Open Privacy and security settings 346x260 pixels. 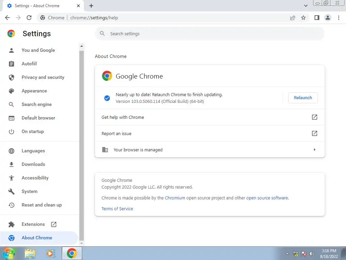click(x=43, y=78)
